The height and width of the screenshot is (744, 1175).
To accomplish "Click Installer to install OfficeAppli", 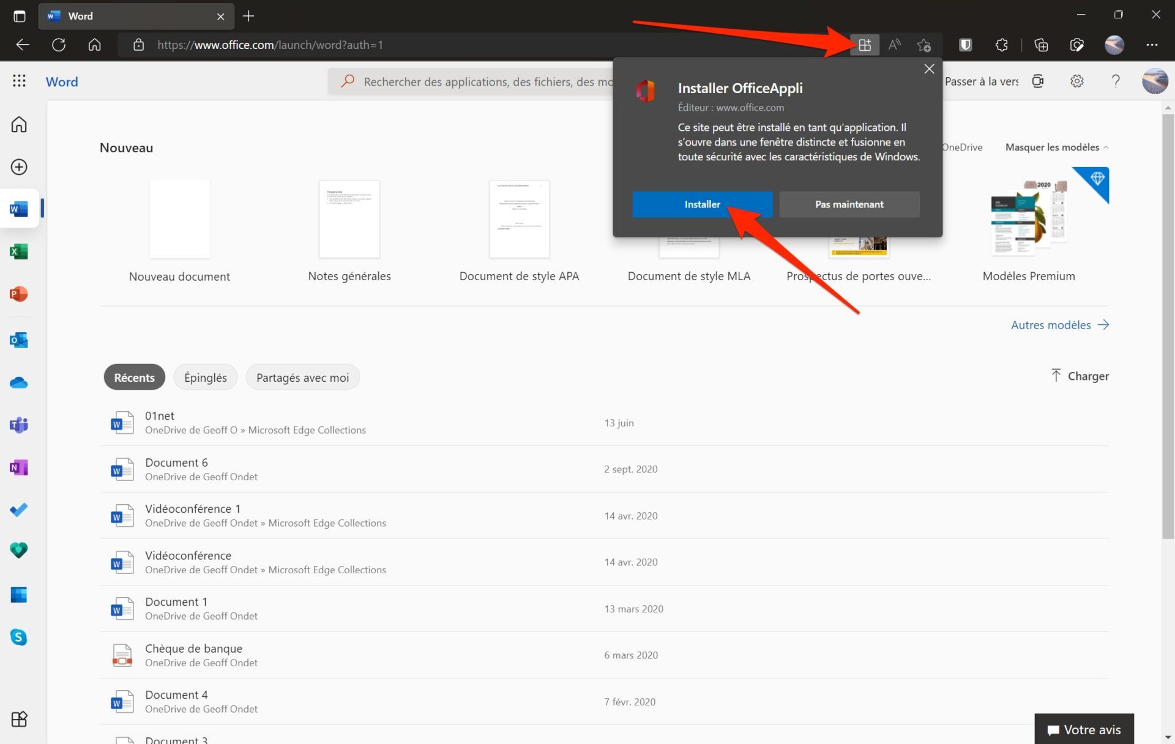I will [701, 204].
